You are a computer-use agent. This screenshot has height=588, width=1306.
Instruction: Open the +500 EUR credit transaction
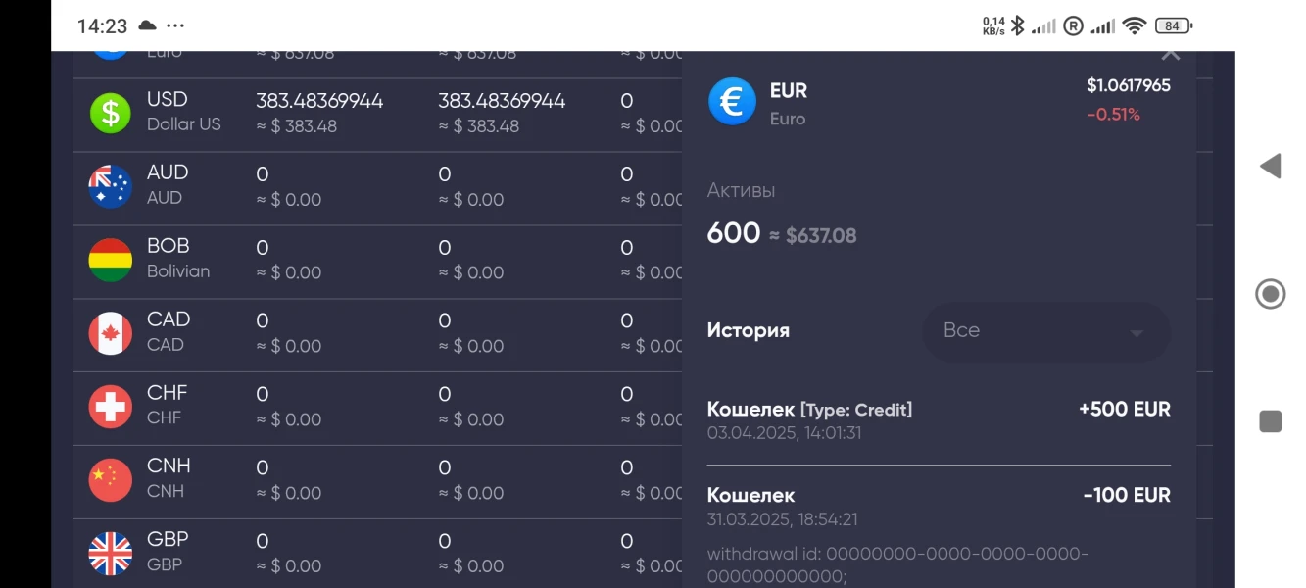point(938,419)
